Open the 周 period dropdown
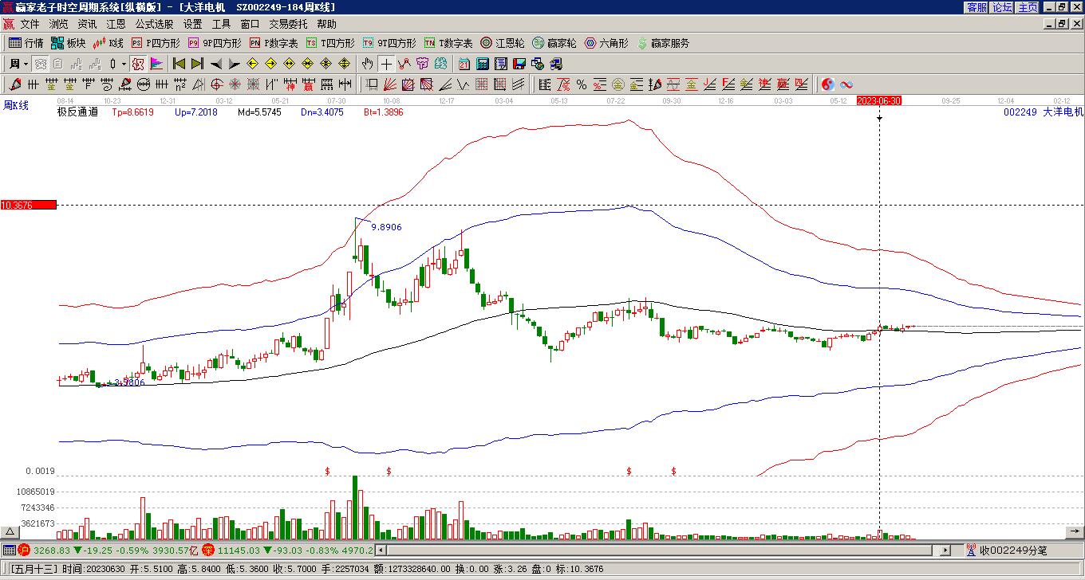Viewport: 1085px width, 580px height. (x=19, y=64)
